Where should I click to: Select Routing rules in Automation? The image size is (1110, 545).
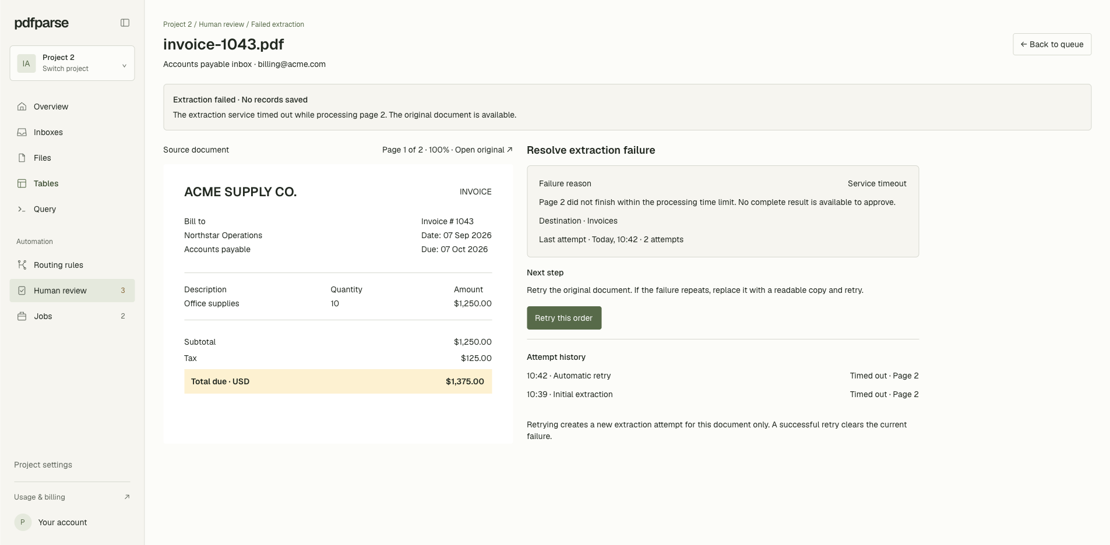point(72,265)
